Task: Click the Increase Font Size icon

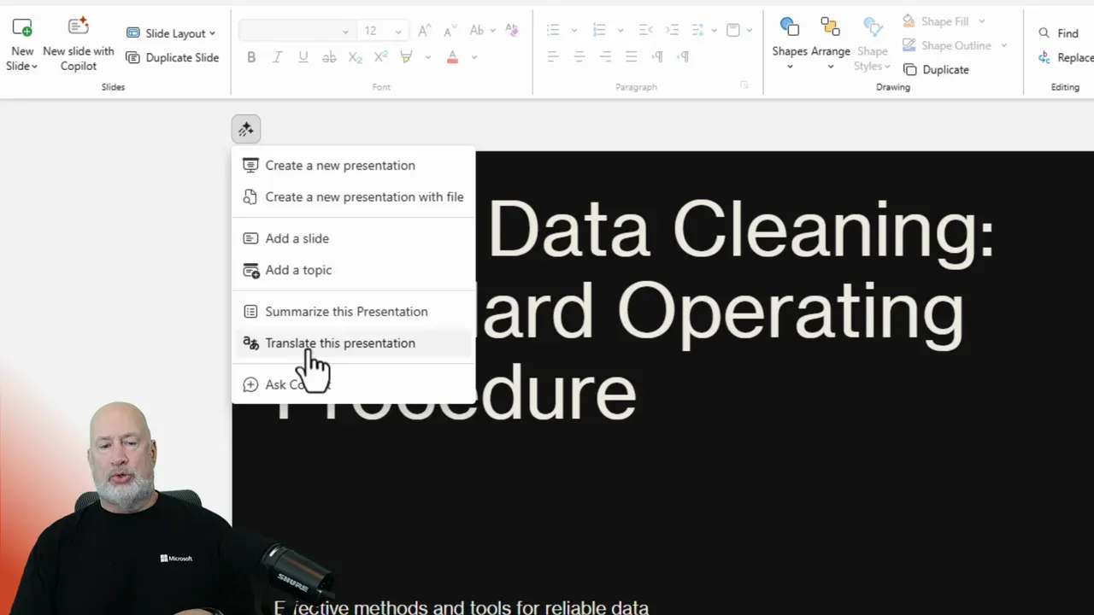Action: [423, 29]
